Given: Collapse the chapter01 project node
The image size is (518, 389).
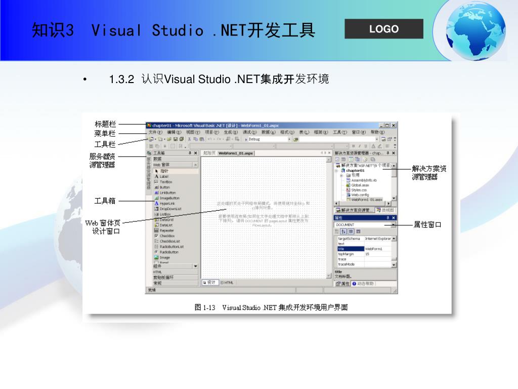Looking at the screenshot, I should pyautogui.click(x=336, y=171).
